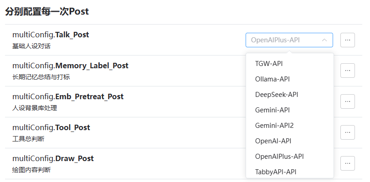Click the ellipsis button beside Emb_Pretreat_Post

[348, 101]
